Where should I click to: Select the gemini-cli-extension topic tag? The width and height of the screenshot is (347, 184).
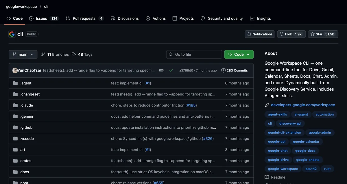[285, 133]
